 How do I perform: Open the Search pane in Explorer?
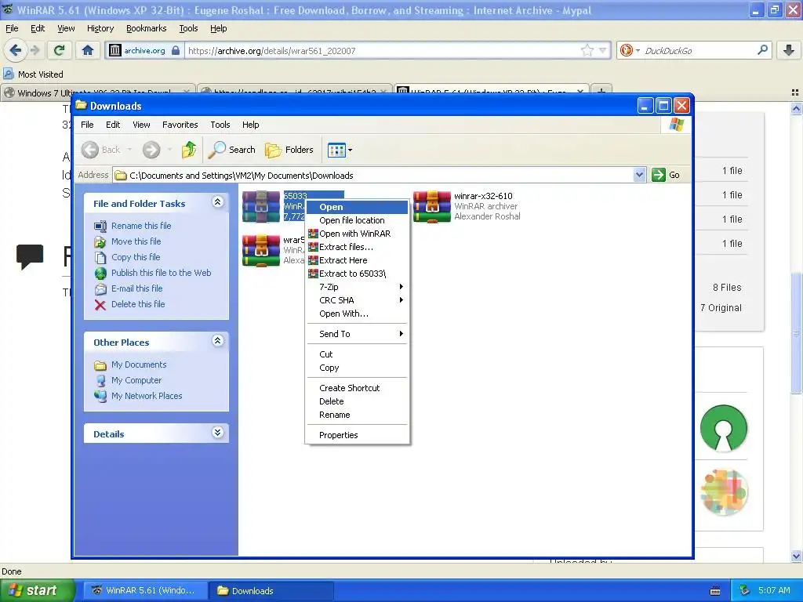click(232, 150)
